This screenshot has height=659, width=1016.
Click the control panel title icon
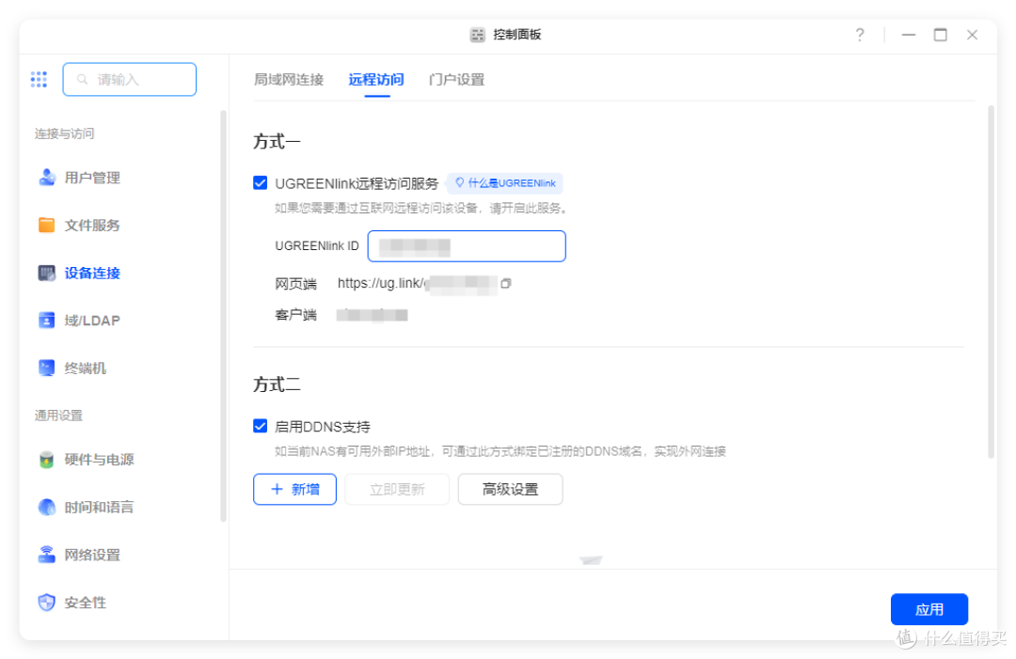point(478,35)
